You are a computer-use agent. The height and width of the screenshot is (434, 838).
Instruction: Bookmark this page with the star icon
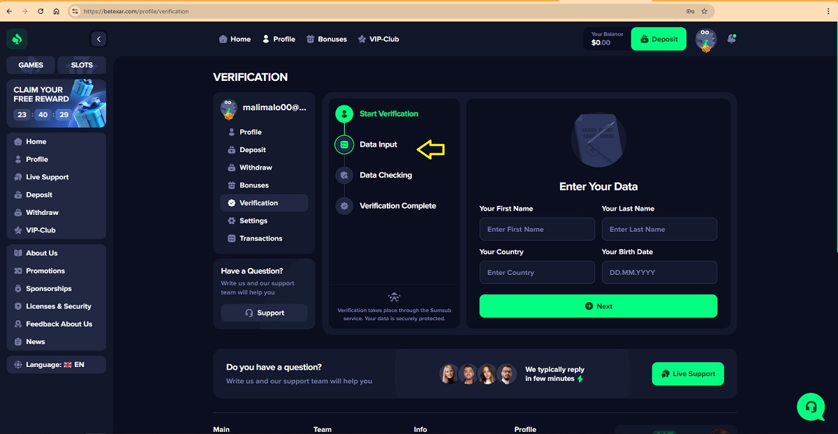coord(705,11)
